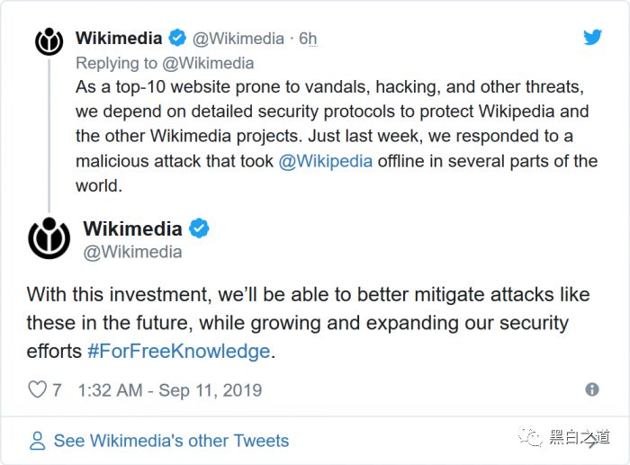
Task: Open the 1:32 AM - Sep 11, 2019 timestamp
Action: click(170, 390)
